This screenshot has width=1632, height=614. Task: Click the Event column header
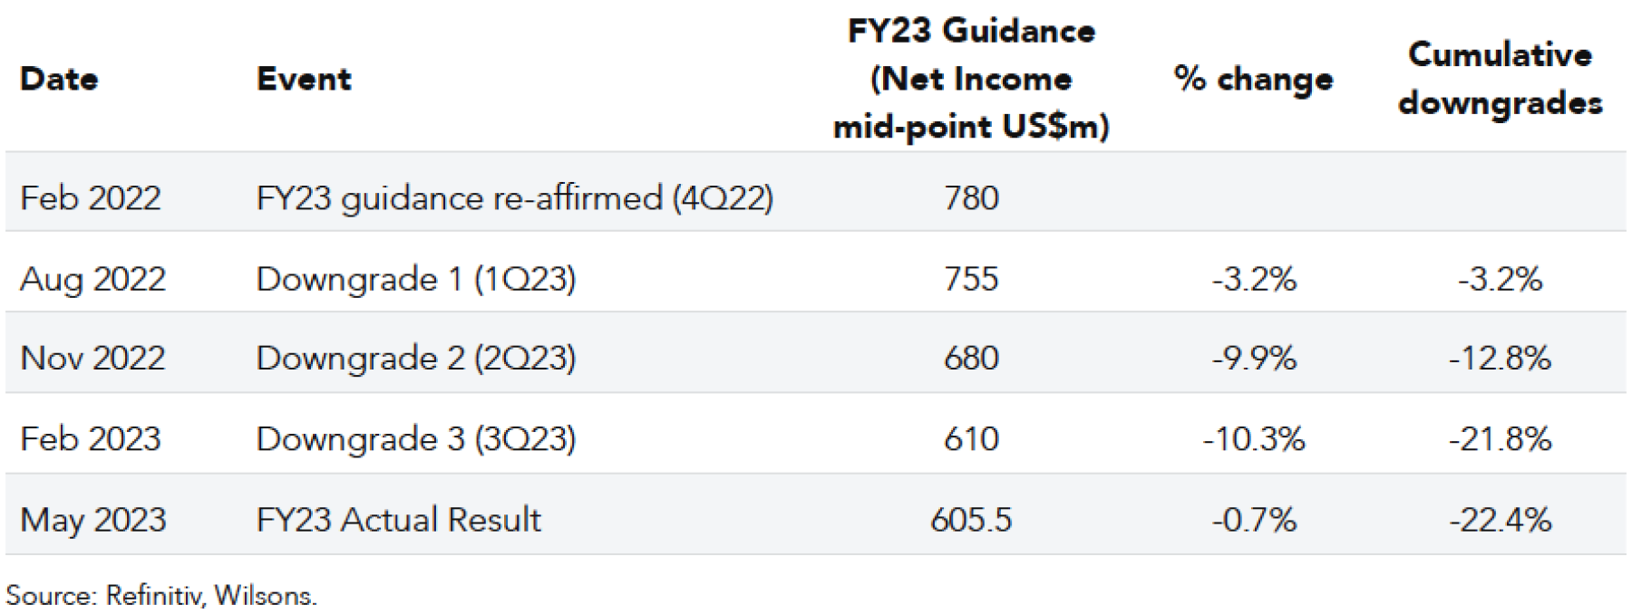pyautogui.click(x=304, y=79)
